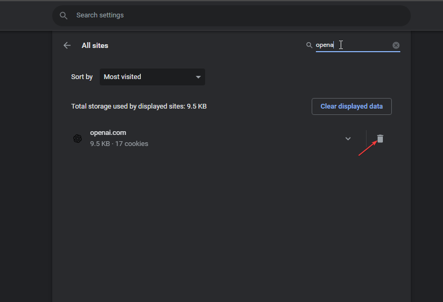
Task: Delete openai.com data with trash icon
Action: pyautogui.click(x=380, y=139)
